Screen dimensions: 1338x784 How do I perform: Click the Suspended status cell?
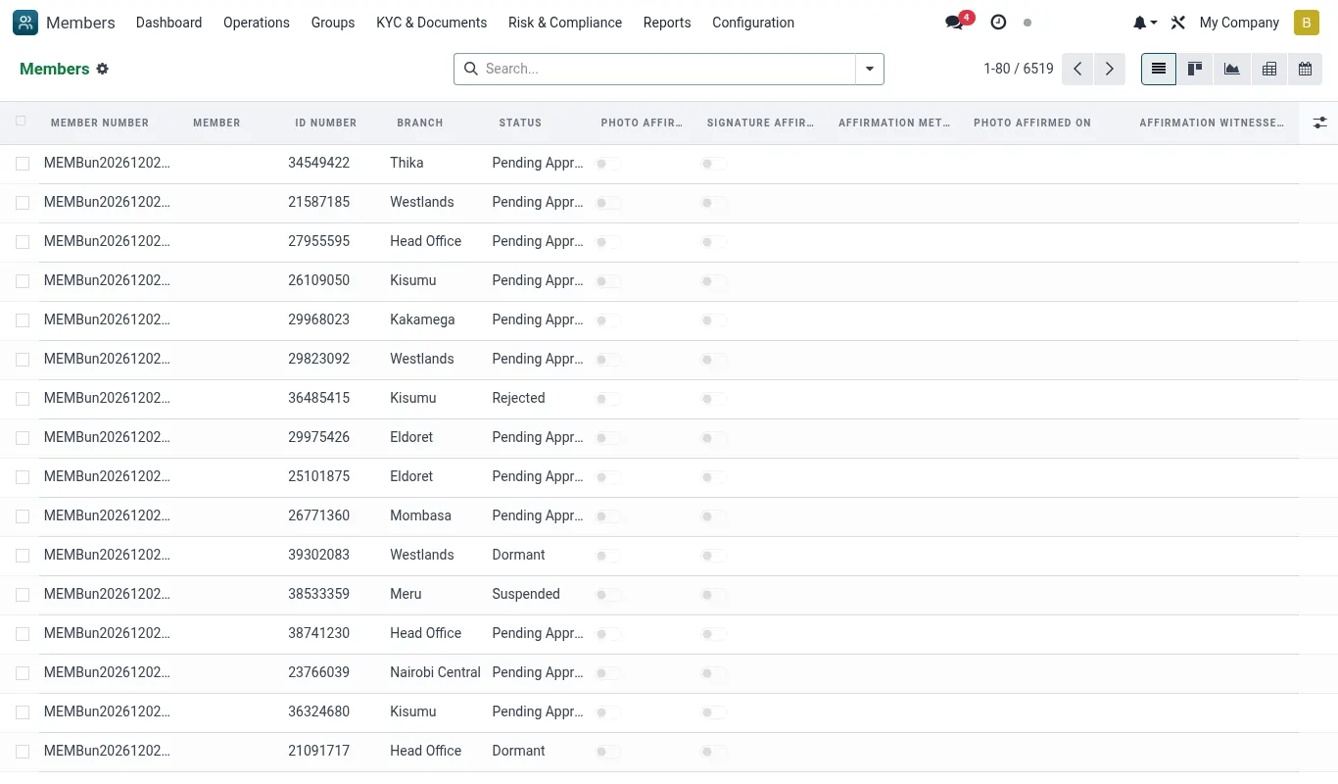[x=526, y=594]
